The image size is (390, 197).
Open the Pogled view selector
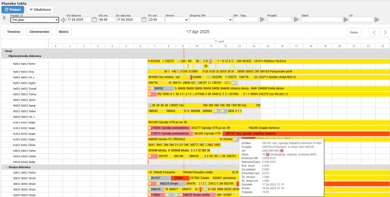[34, 20]
